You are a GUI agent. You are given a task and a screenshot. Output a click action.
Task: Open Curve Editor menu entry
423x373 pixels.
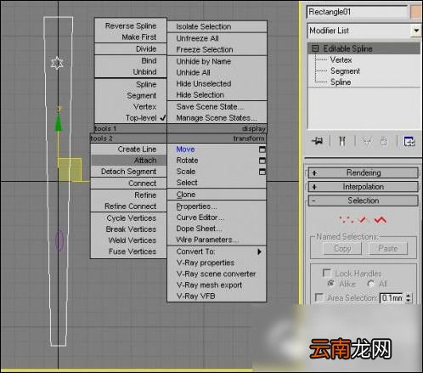[x=217, y=218]
